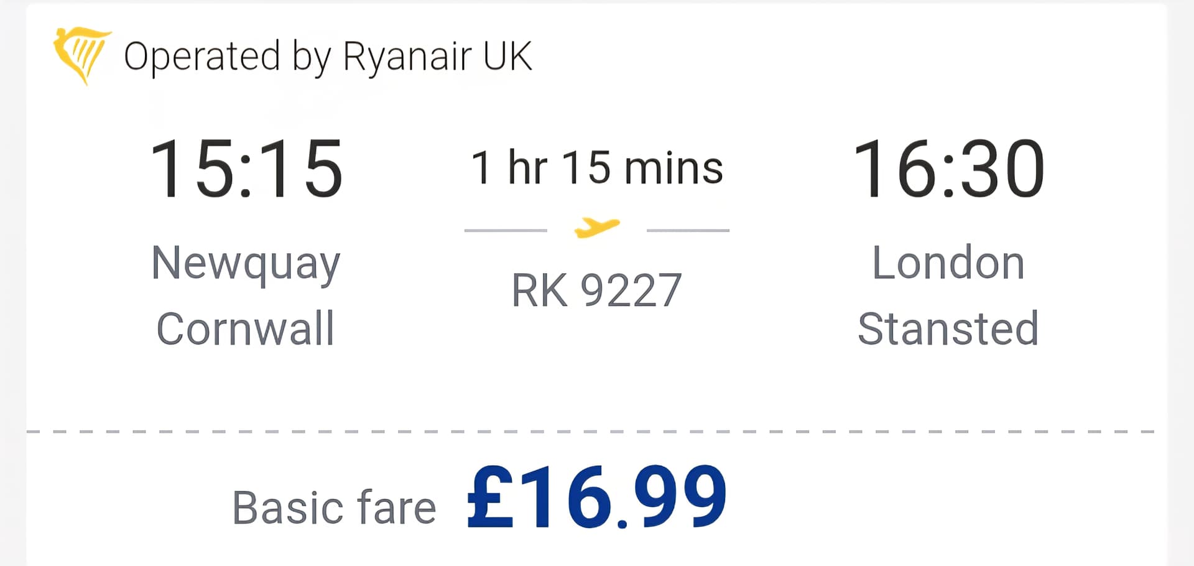Click the Stansted airport text
The width and height of the screenshot is (1194, 566).
[x=948, y=328]
